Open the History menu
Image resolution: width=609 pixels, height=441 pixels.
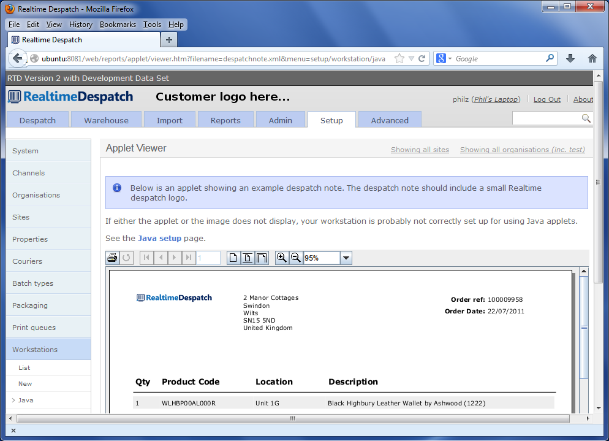click(81, 25)
